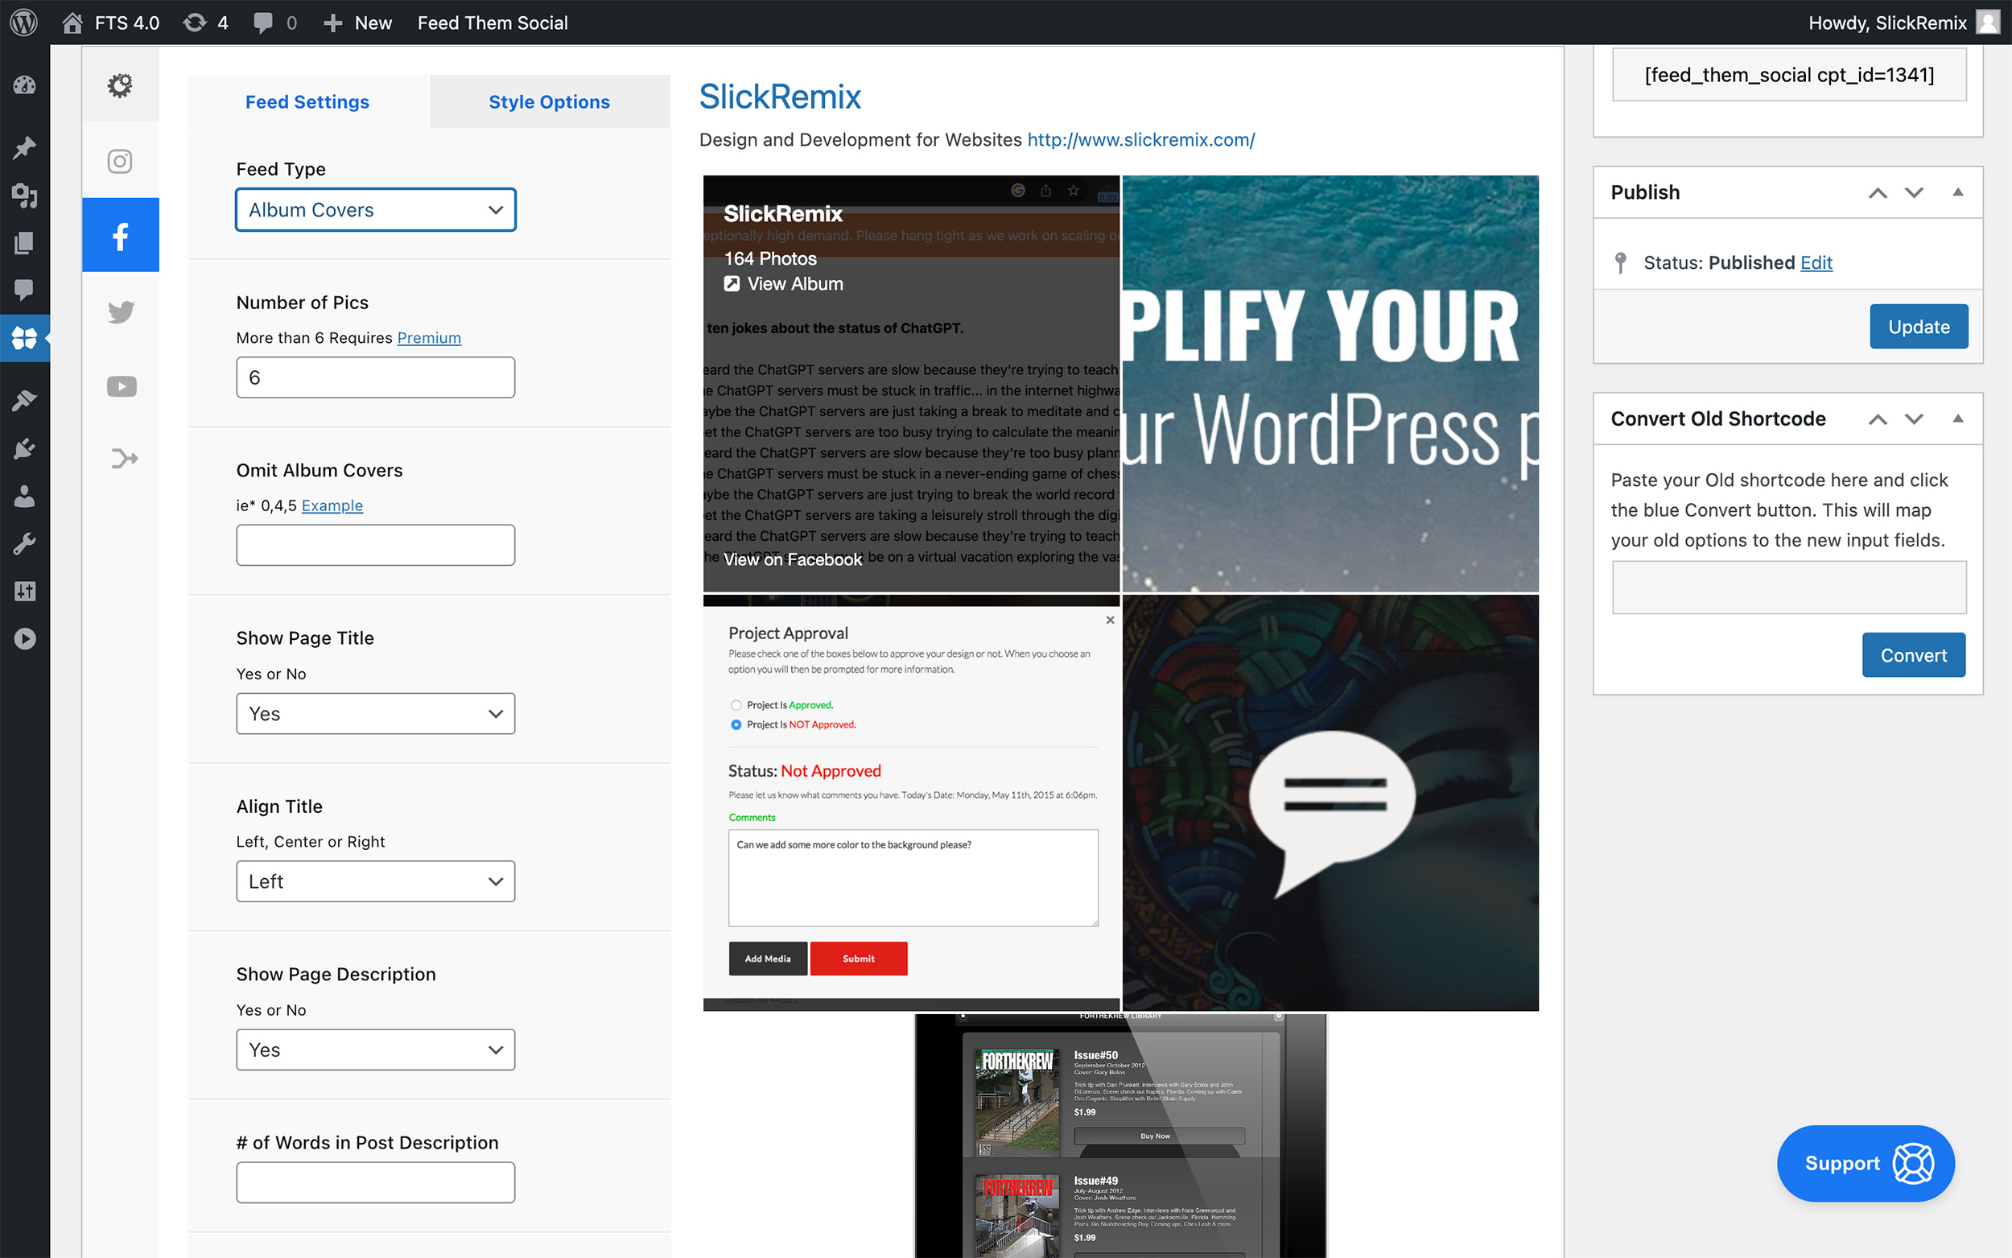Open the comments bubble showing 0

(274, 23)
